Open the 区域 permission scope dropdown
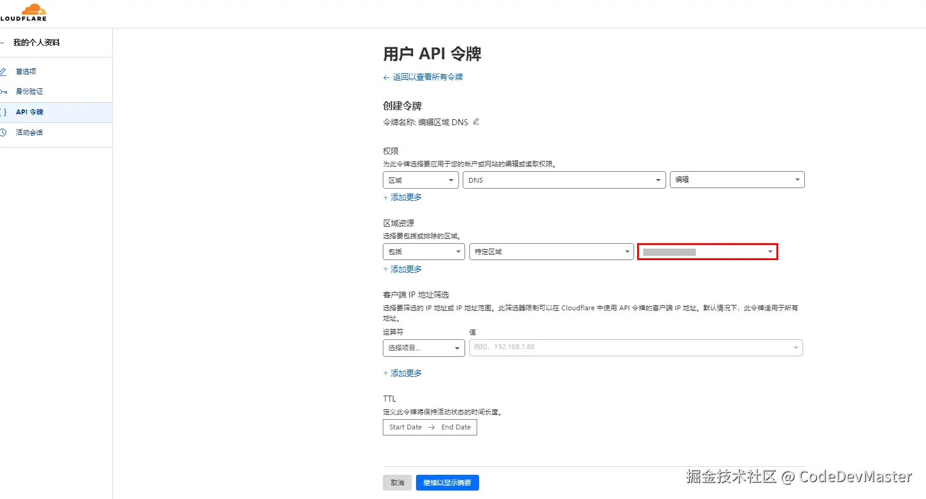Viewport: 926px width, 499px height. 421,180
